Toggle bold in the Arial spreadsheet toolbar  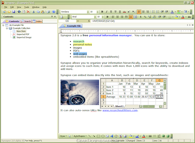pyautogui.click(x=107, y=17)
